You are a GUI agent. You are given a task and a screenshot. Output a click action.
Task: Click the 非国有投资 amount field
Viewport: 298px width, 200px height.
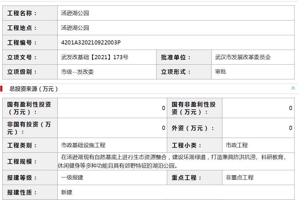point(112,128)
